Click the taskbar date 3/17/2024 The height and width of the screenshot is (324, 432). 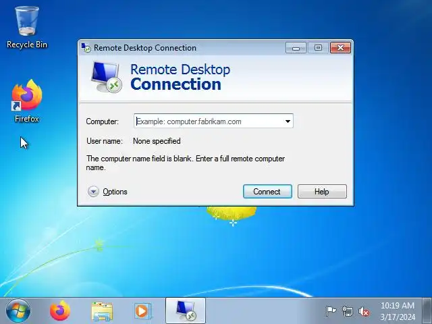[x=398, y=317]
